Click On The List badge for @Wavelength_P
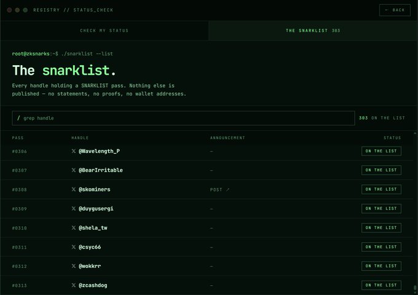Screen dimensions: 418x295 pos(381,151)
